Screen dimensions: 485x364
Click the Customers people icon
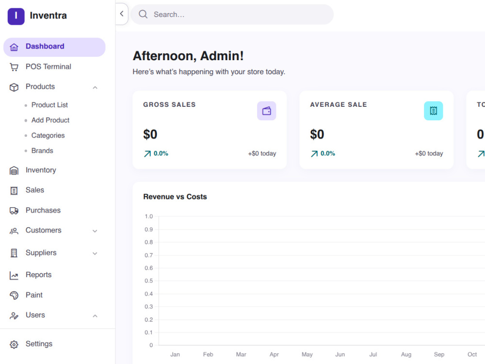14,231
